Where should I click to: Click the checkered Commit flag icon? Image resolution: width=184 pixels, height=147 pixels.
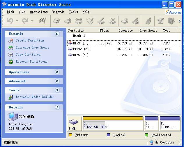(43, 21)
